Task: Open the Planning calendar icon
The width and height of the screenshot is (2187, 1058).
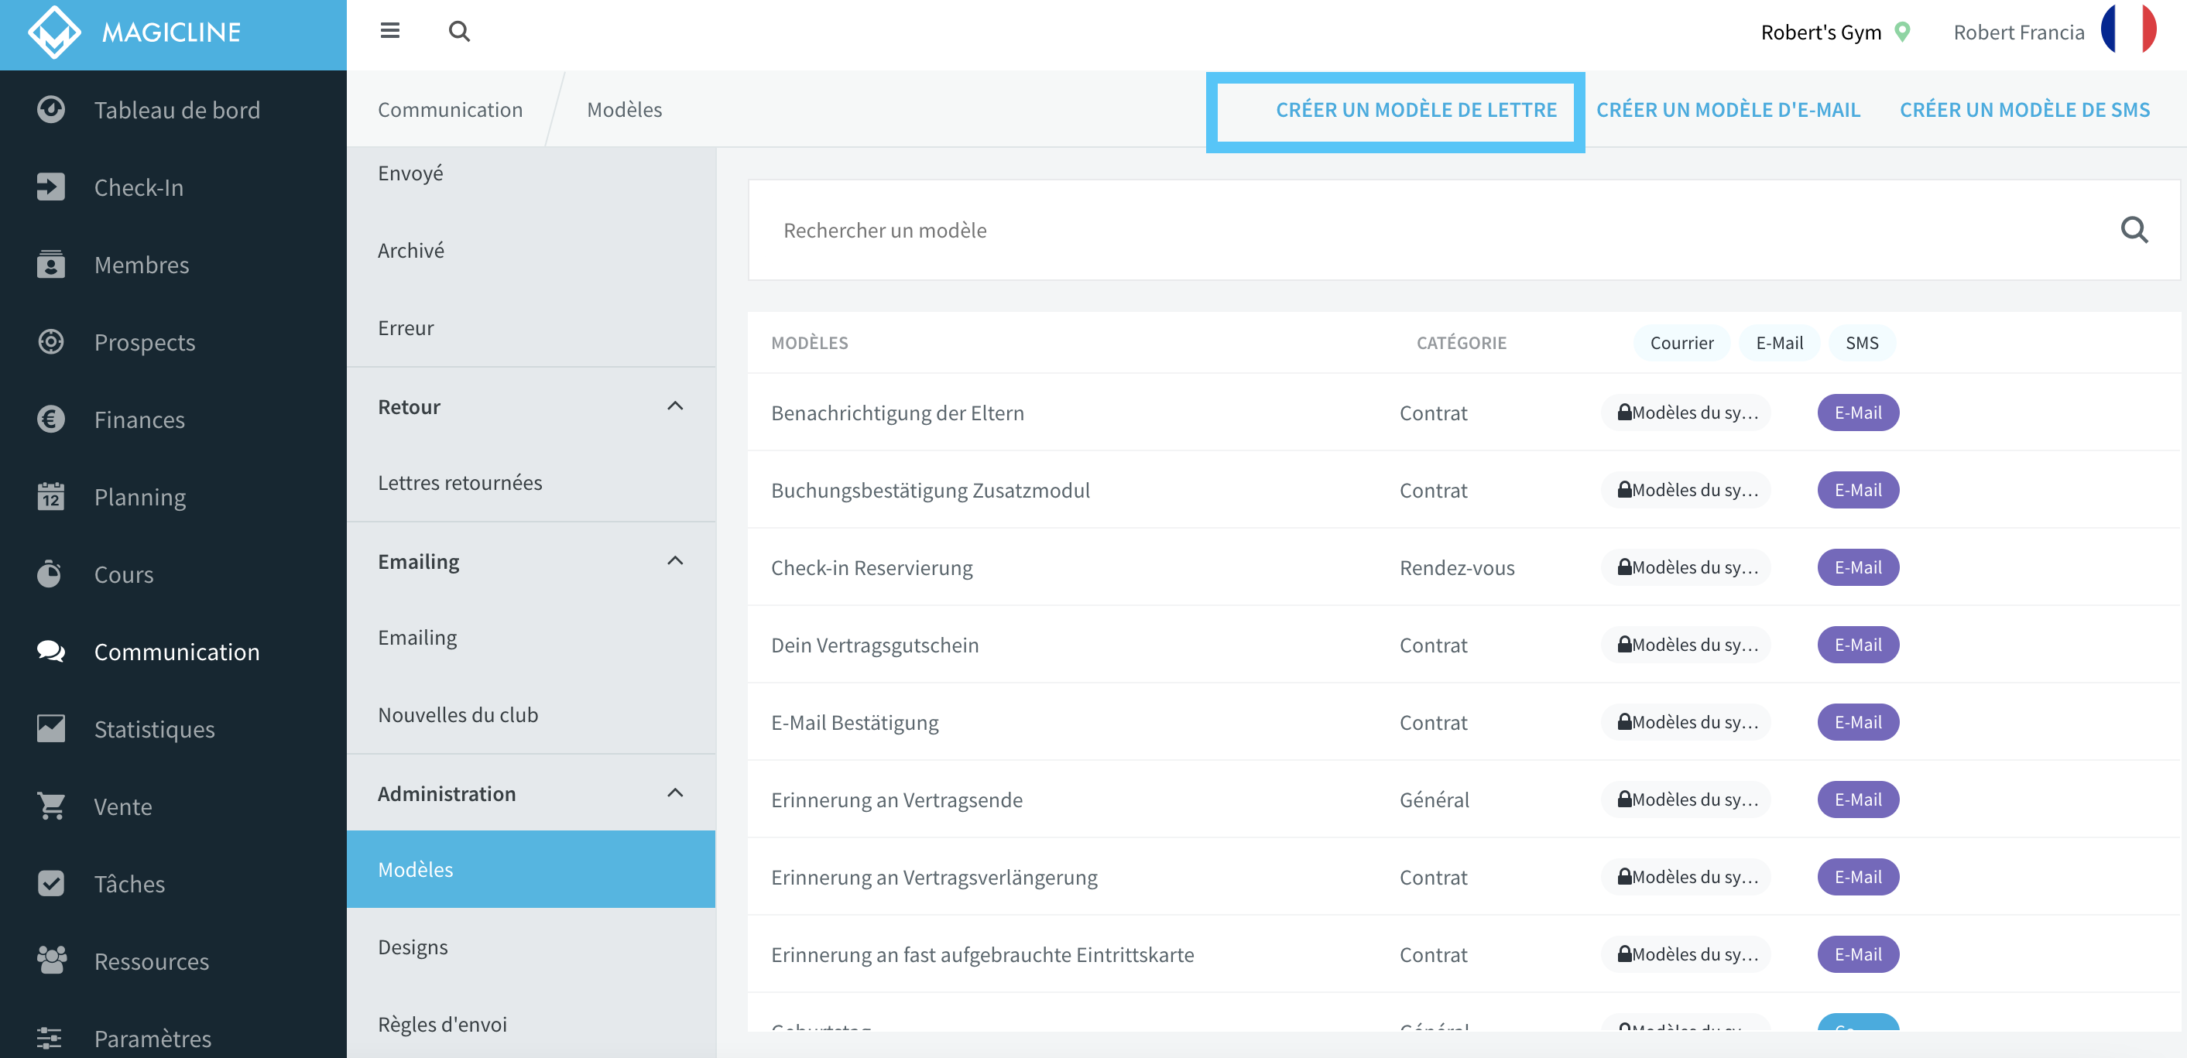Action: [x=51, y=496]
